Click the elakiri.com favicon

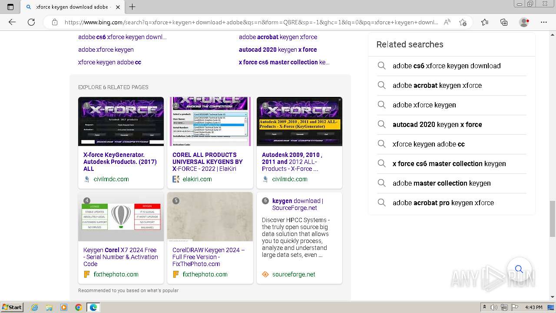[176, 179]
